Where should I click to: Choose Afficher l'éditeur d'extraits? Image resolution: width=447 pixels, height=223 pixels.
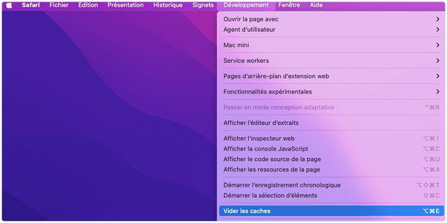pos(331,123)
